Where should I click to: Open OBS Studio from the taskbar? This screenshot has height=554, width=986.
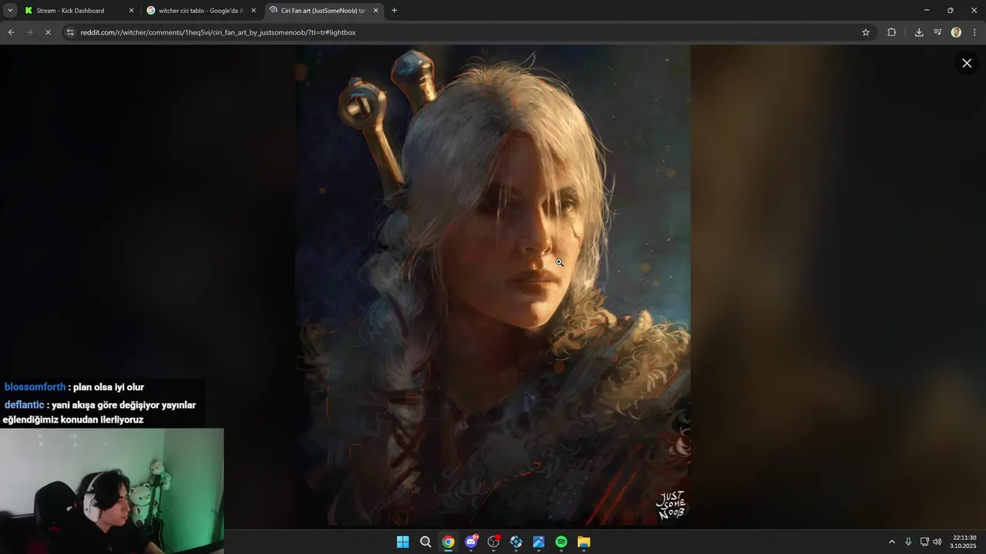[494, 542]
